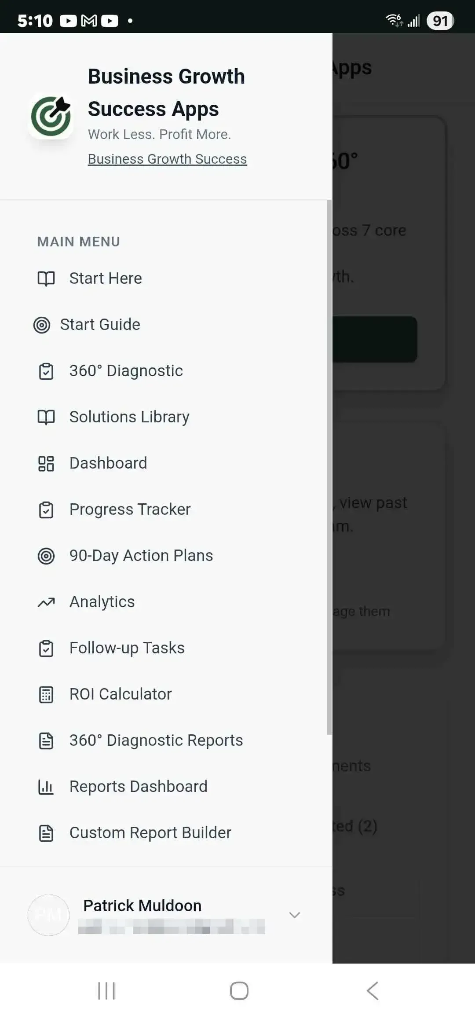This screenshot has height=1019, width=475.
Task: Tap the Patrick Muldoon profile avatar
Action: point(48,915)
